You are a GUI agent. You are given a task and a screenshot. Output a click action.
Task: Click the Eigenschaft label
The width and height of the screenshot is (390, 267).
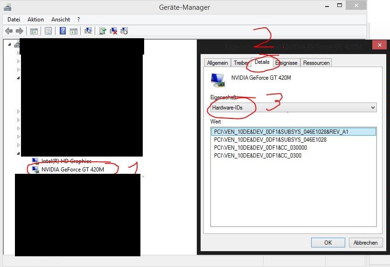click(x=223, y=97)
